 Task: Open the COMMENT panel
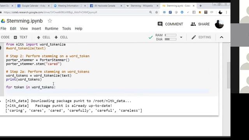170,24
